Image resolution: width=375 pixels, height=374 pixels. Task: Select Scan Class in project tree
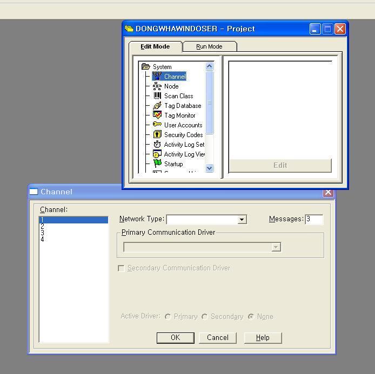click(x=179, y=96)
